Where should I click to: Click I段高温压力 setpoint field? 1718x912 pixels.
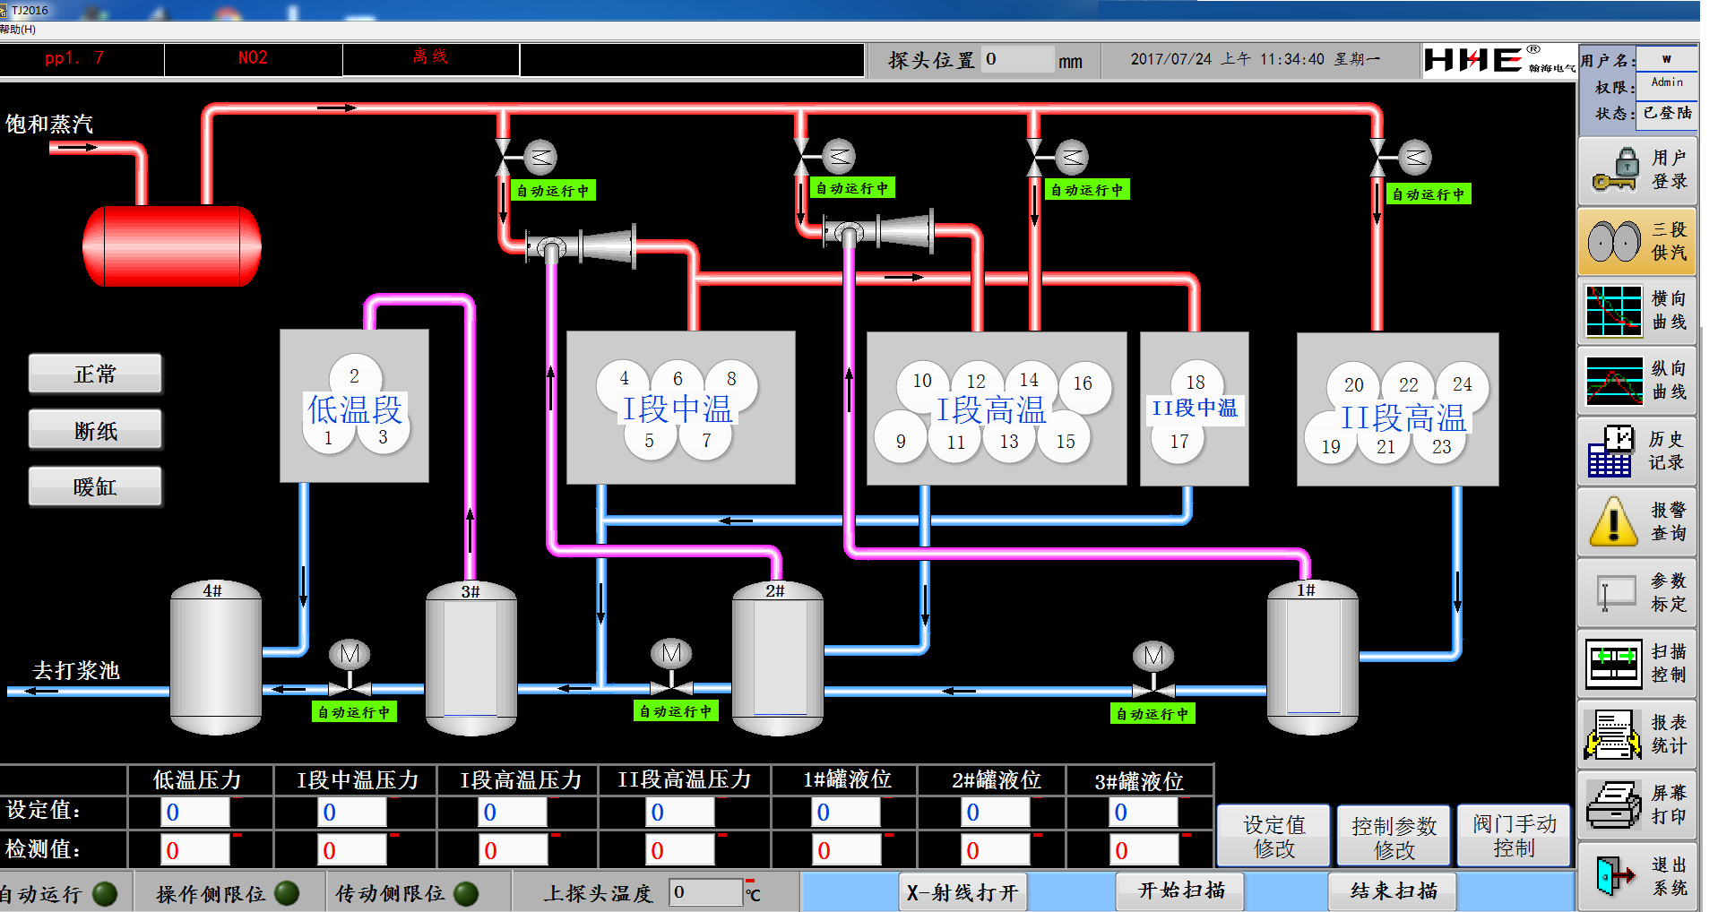point(514,813)
